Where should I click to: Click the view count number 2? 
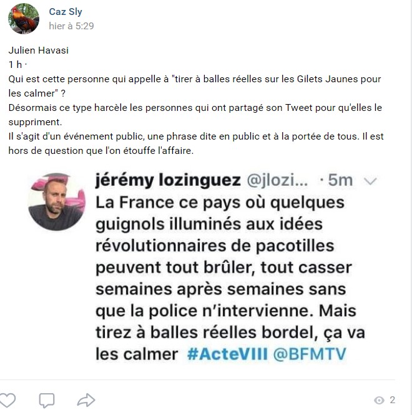[x=393, y=400]
